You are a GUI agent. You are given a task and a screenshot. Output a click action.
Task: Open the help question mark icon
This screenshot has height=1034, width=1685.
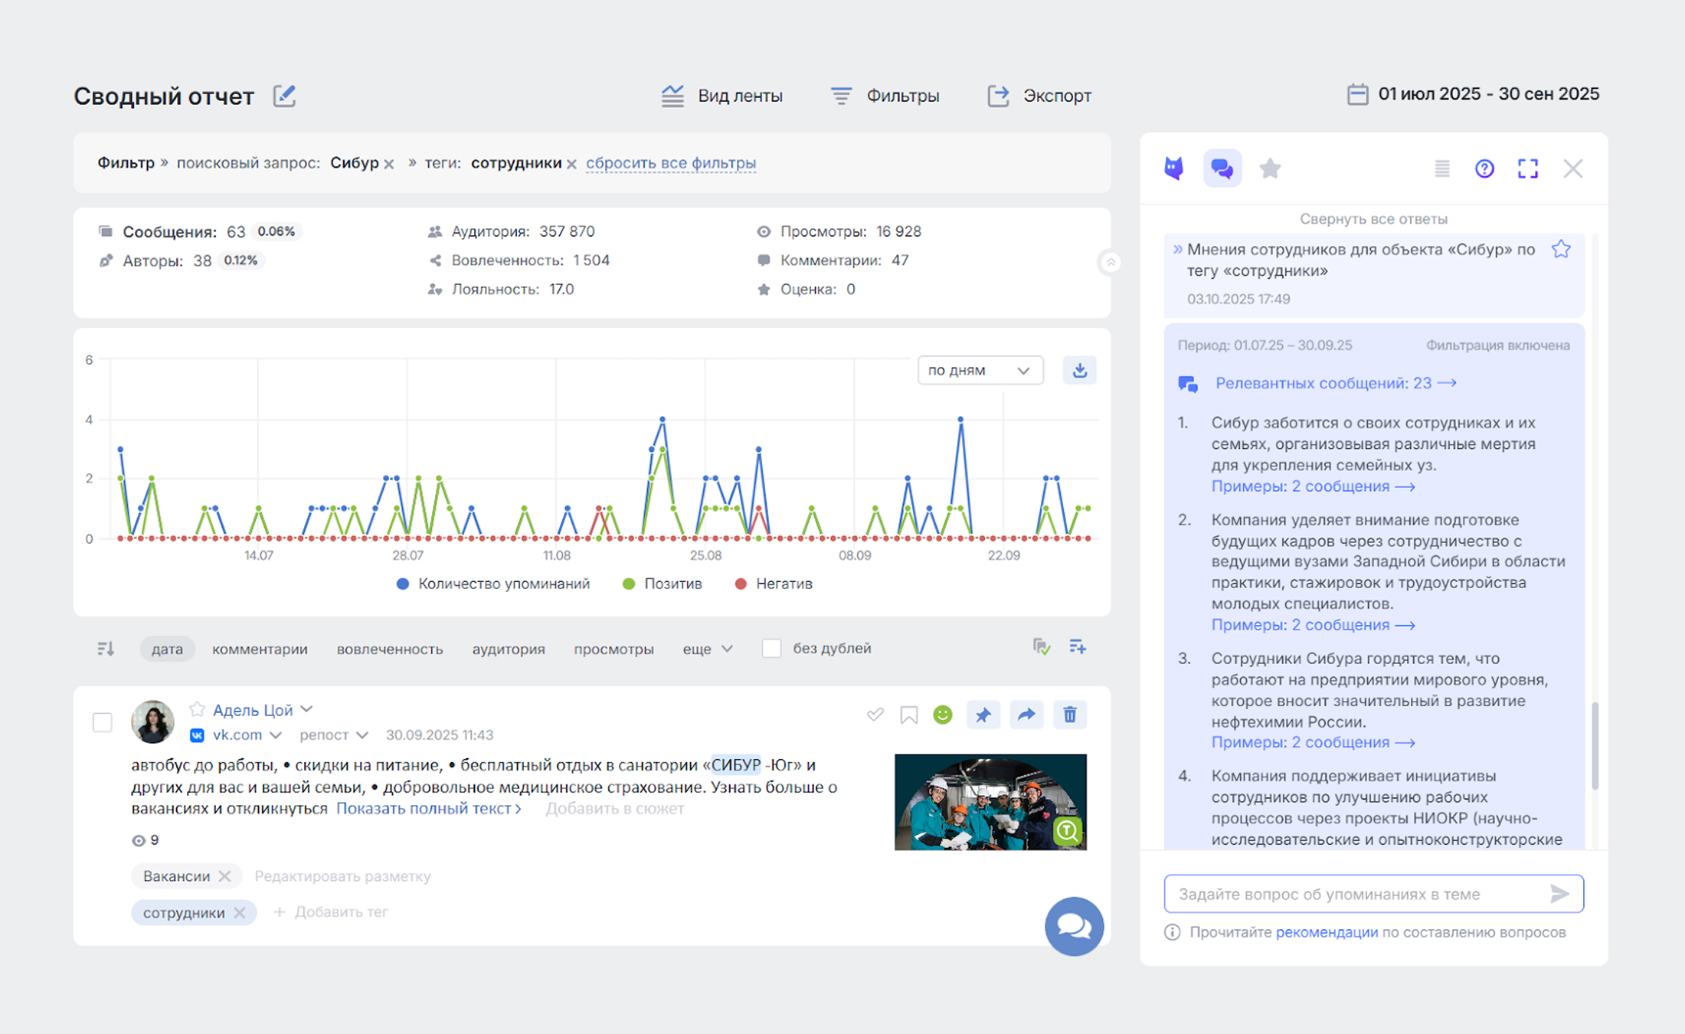1484,169
